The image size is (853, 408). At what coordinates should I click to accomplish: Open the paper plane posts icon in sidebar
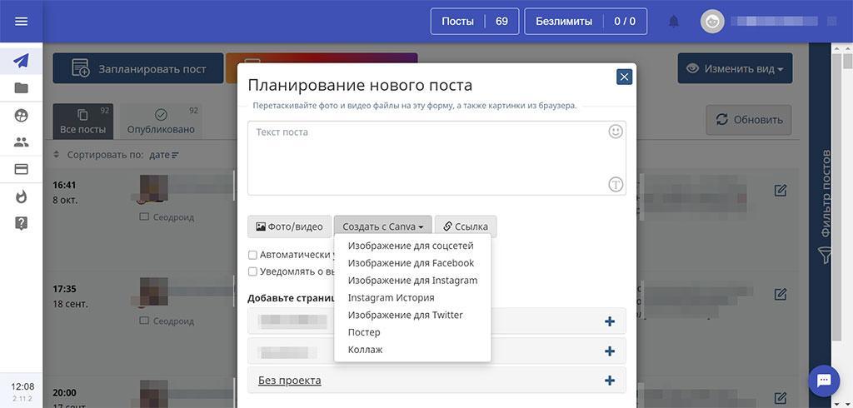tap(21, 61)
